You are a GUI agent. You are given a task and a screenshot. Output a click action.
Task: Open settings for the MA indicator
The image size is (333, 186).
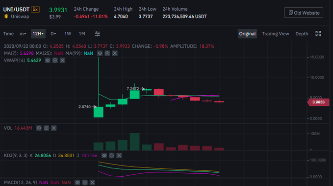tap(107, 53)
